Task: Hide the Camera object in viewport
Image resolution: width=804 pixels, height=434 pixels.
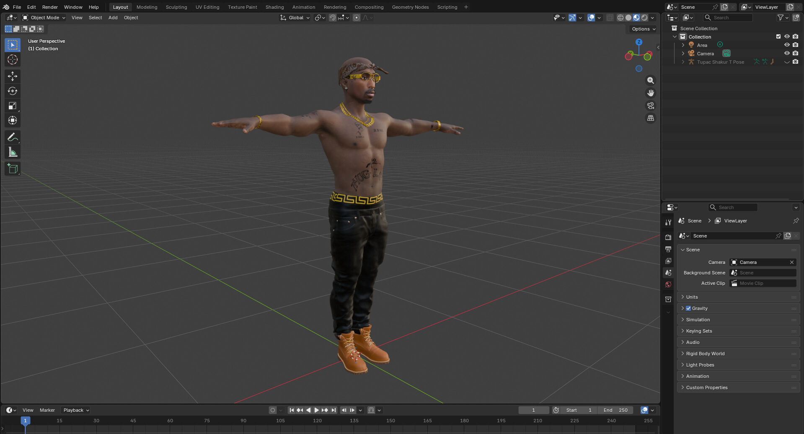Action: tap(787, 53)
